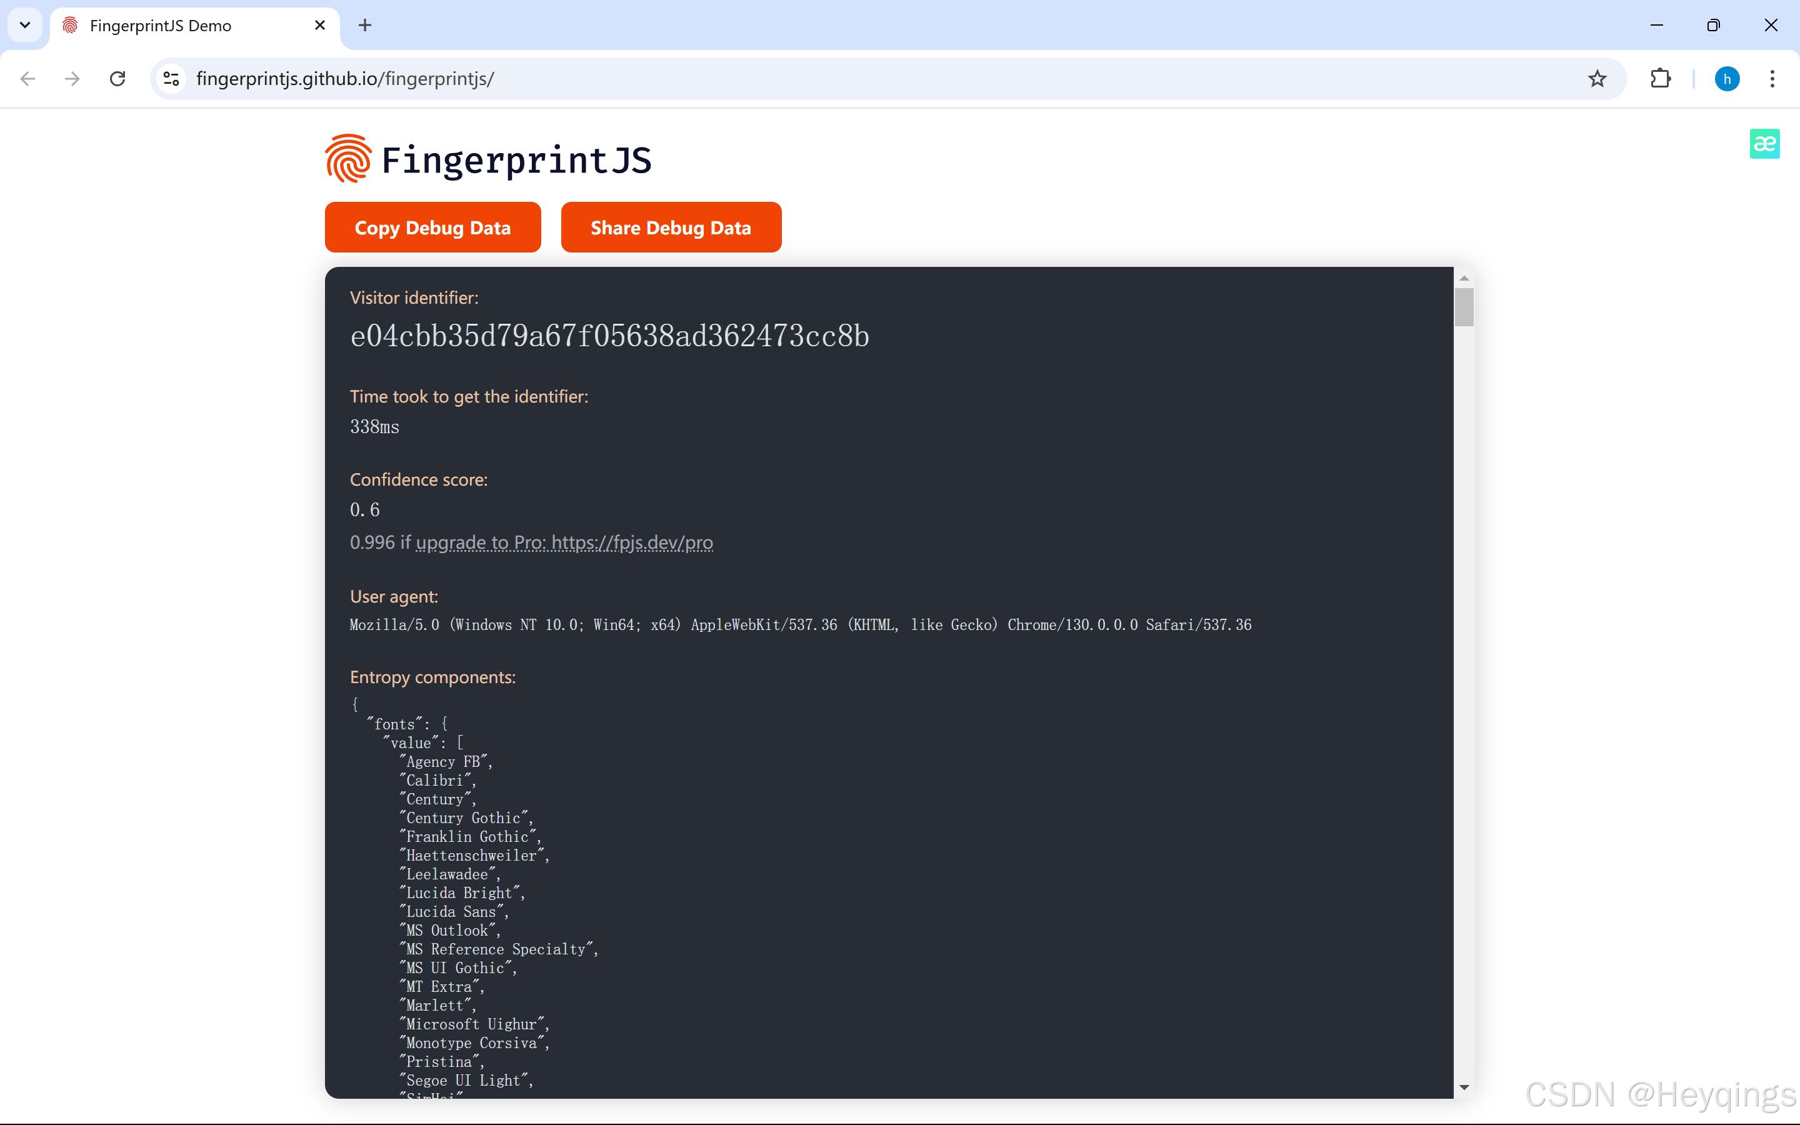The image size is (1800, 1125).
Task: Click scrollbar up arrow in debug panel
Action: coord(1464,278)
